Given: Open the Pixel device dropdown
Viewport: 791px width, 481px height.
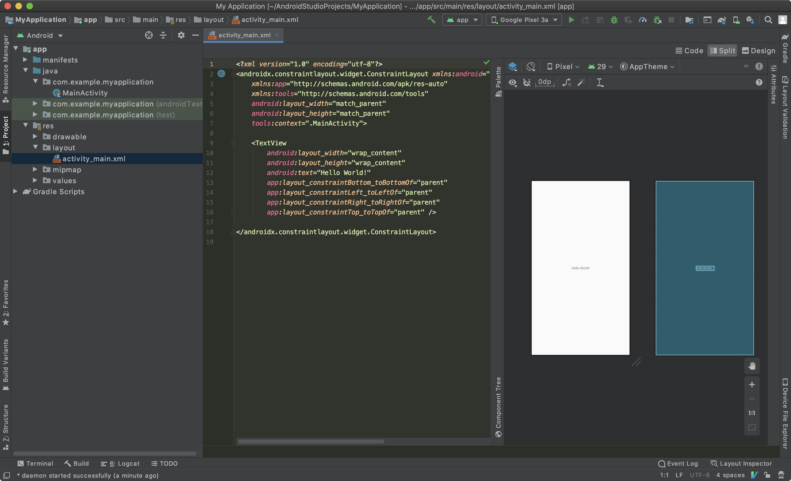Looking at the screenshot, I should pyautogui.click(x=564, y=66).
